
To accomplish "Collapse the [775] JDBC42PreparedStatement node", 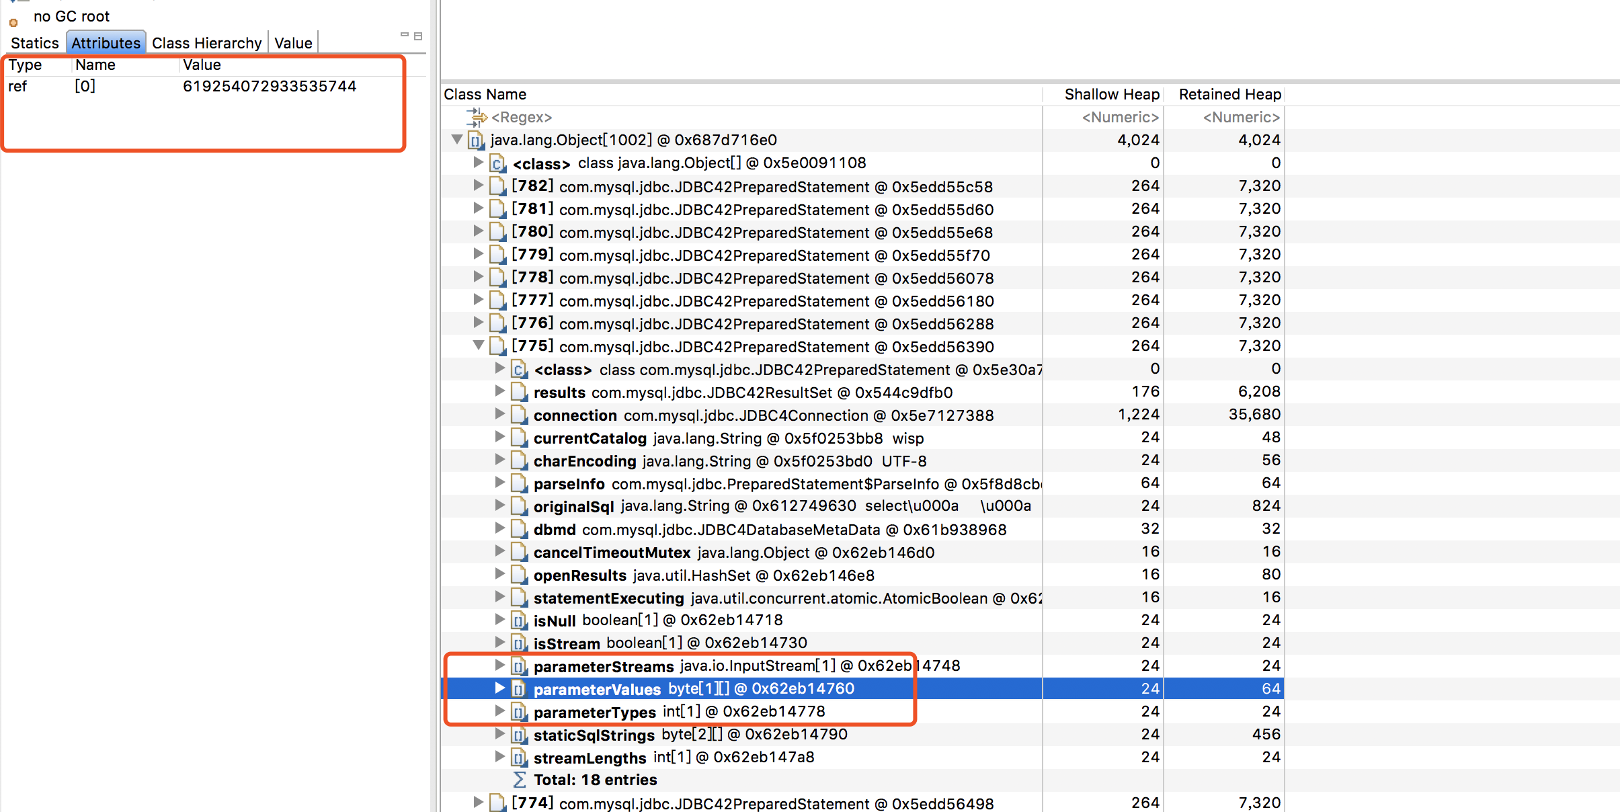I will [479, 346].
